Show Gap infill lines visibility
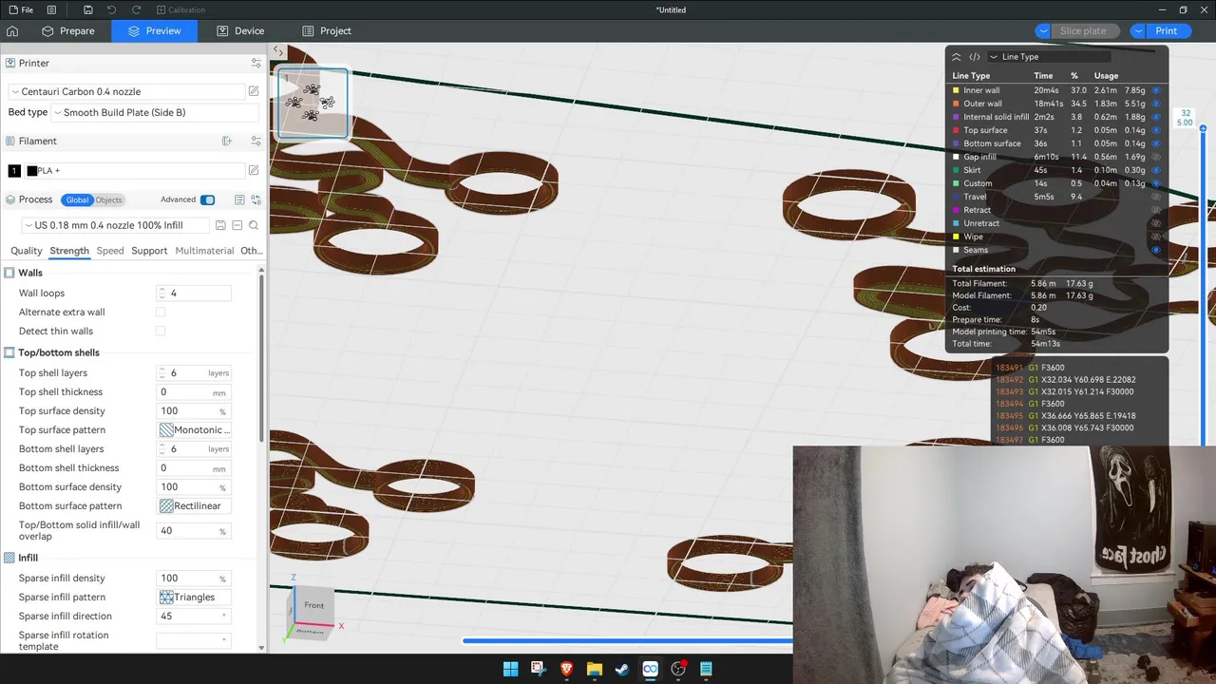 coord(1156,157)
